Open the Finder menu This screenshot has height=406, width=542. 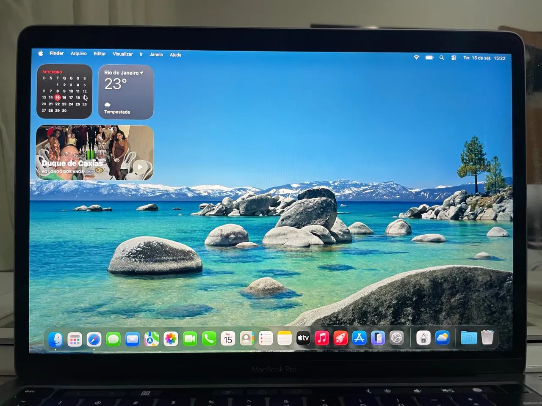(57, 53)
